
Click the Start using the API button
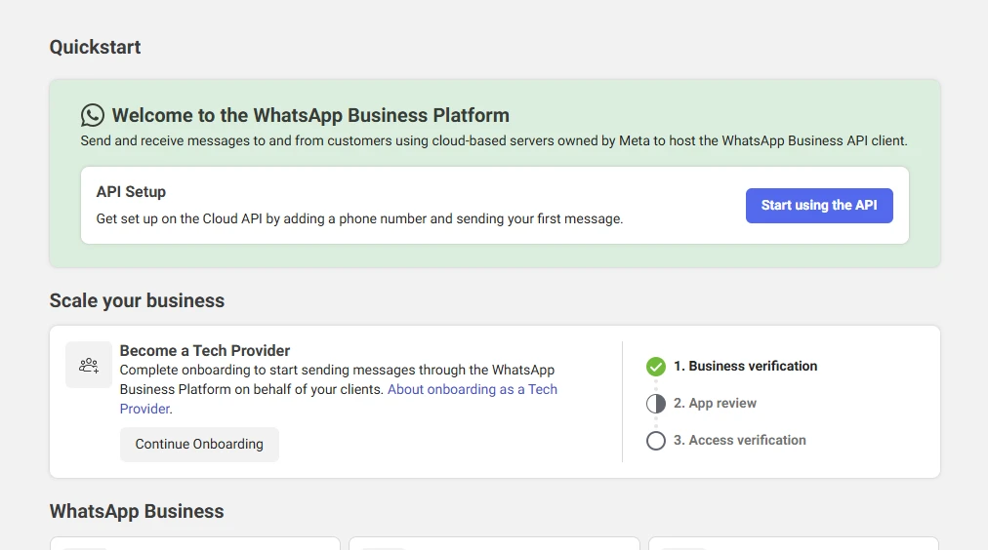[x=819, y=205]
